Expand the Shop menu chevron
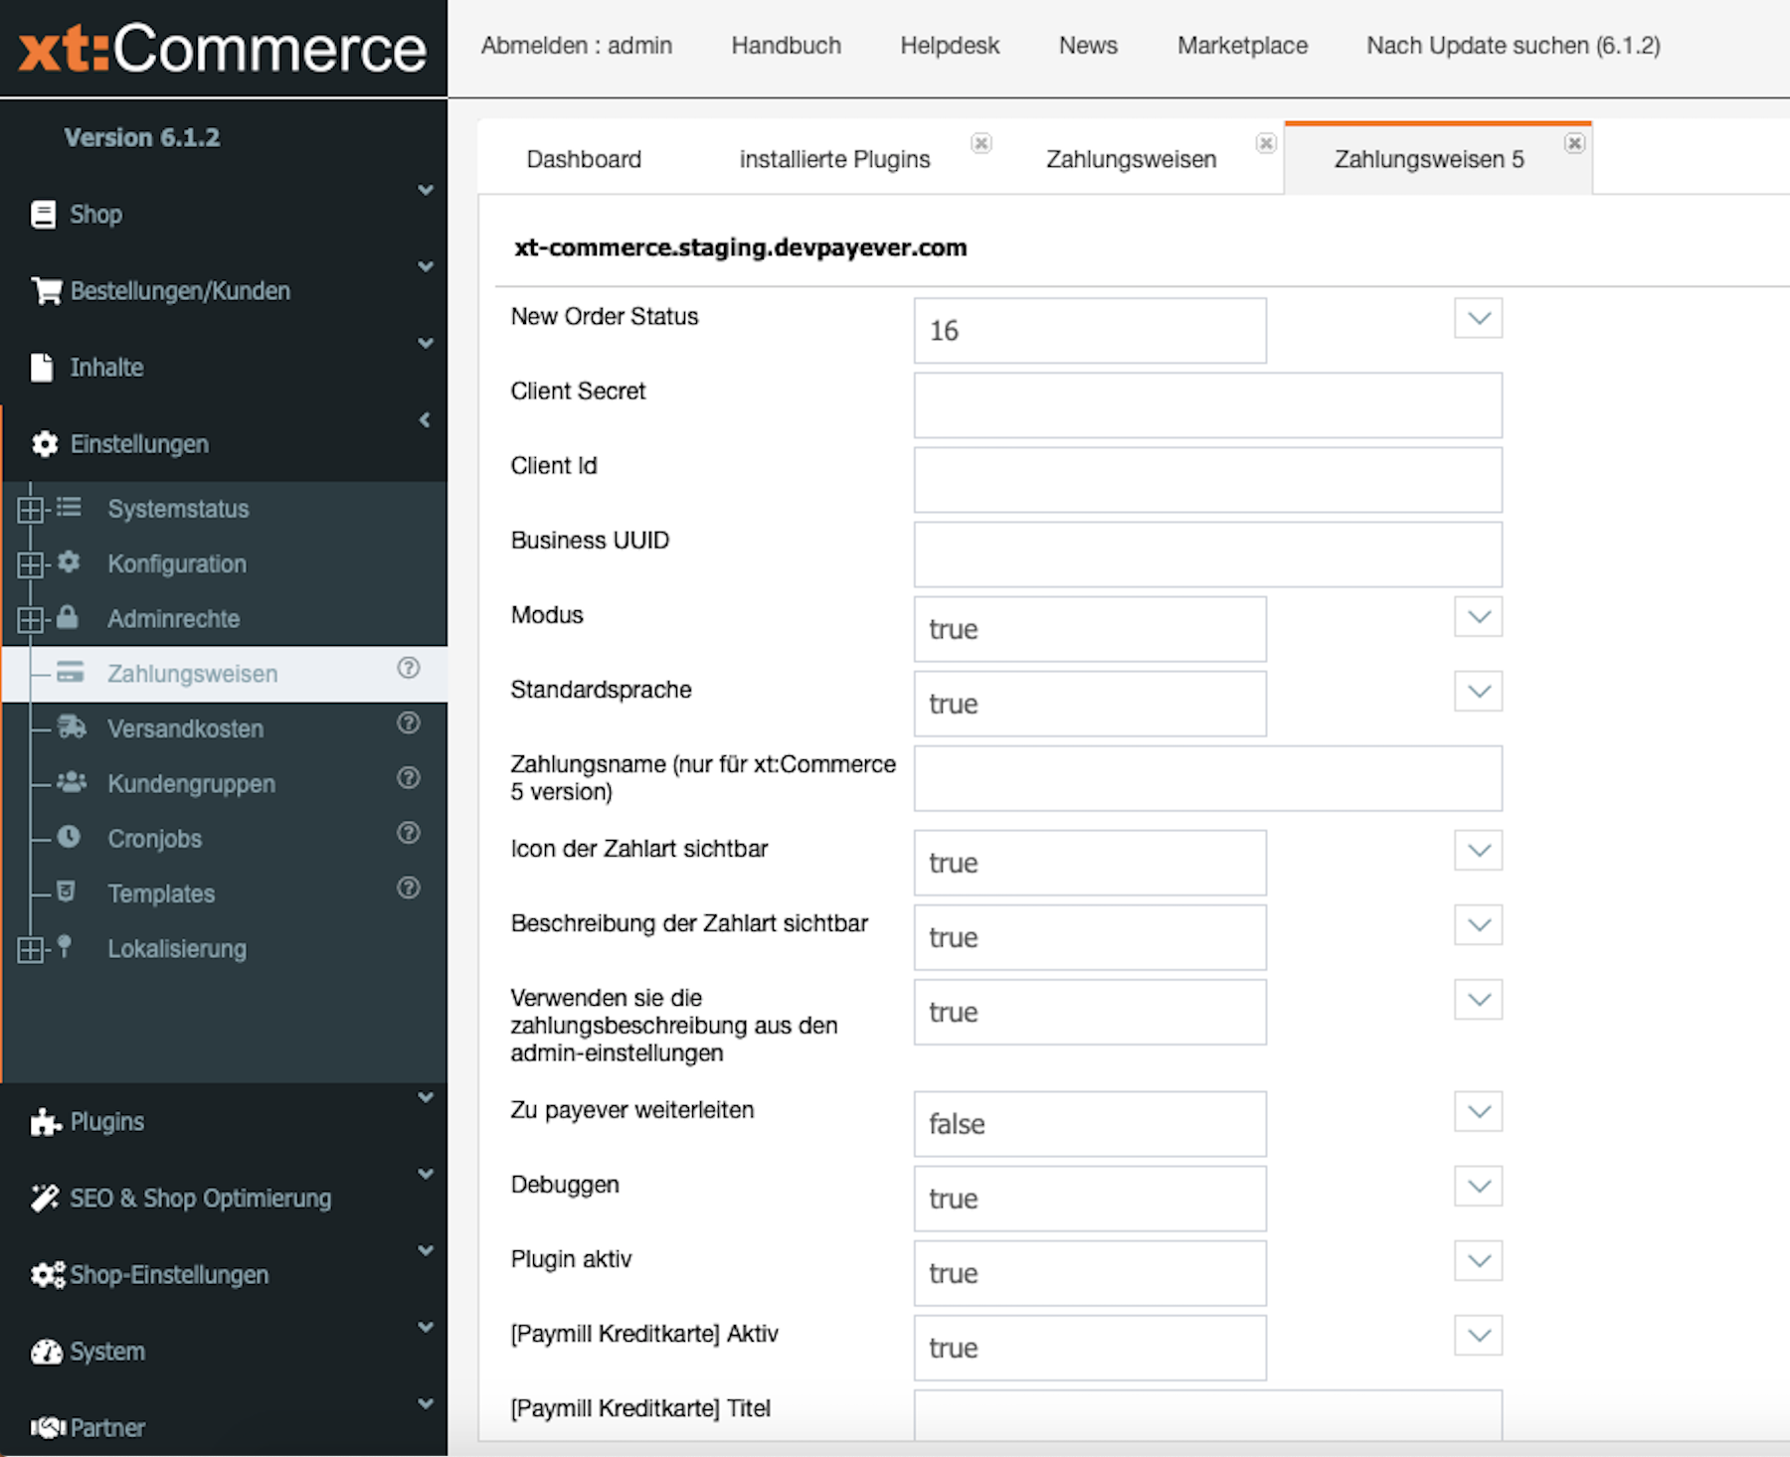The height and width of the screenshot is (1457, 1790). (x=426, y=190)
